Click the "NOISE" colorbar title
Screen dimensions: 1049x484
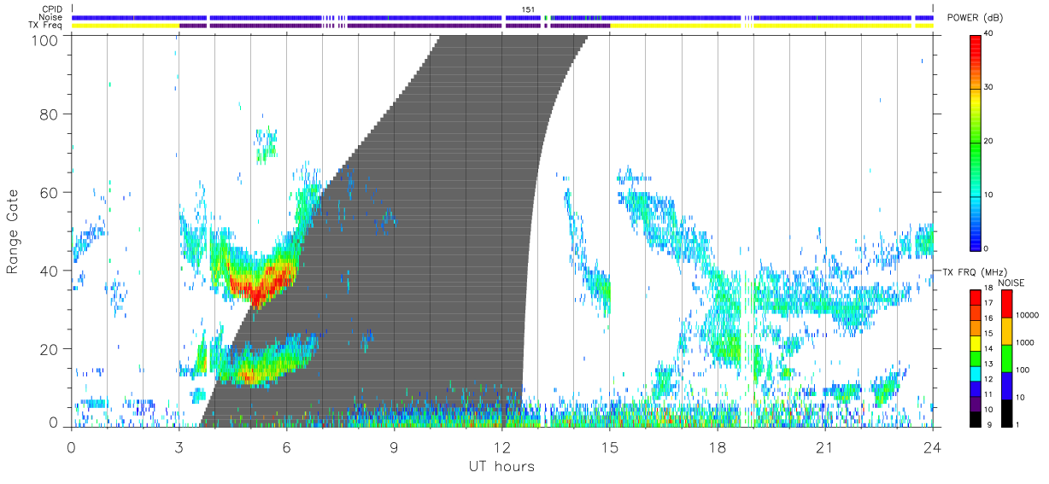(x=1011, y=283)
